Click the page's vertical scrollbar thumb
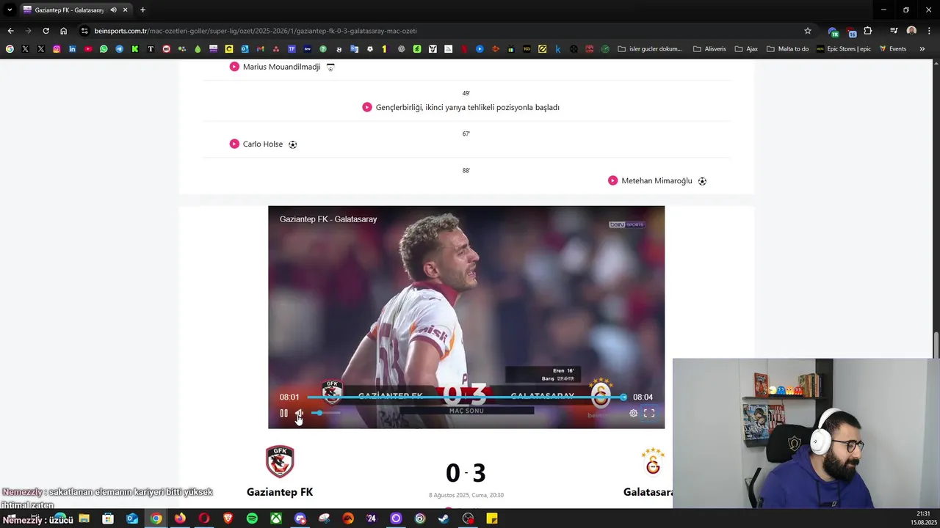 pyautogui.click(x=936, y=345)
